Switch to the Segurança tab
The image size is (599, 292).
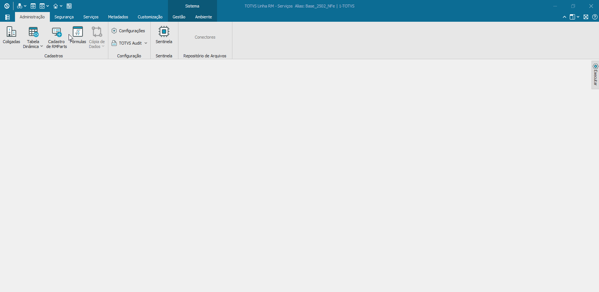64,17
